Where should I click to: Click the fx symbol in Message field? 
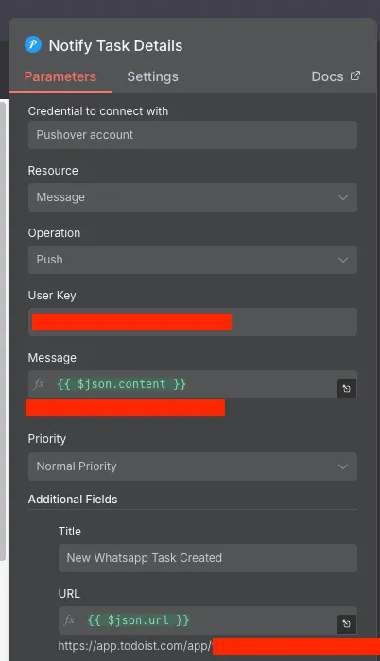click(x=40, y=384)
